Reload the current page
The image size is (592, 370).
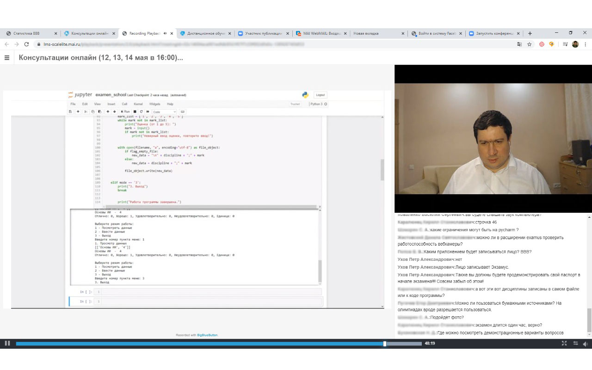27,44
